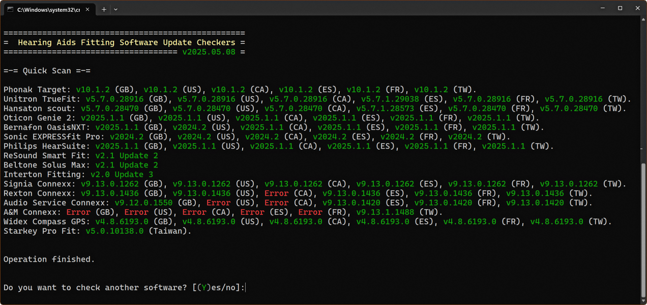Click Hansaton's "v5.7.1.28573" ES version

tap(385, 108)
